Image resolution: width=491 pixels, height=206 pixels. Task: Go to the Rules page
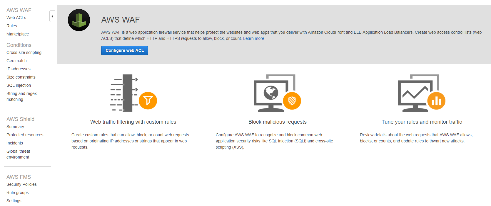coord(12,26)
